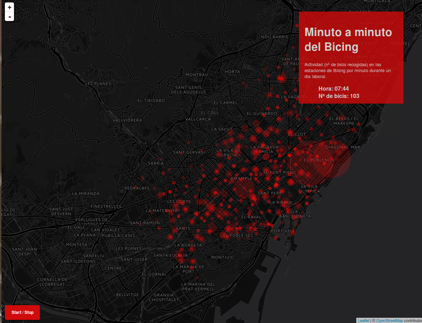Screen dimensions: 422x323
Task: Click the SANT RAMON map label
Action: 145,223
